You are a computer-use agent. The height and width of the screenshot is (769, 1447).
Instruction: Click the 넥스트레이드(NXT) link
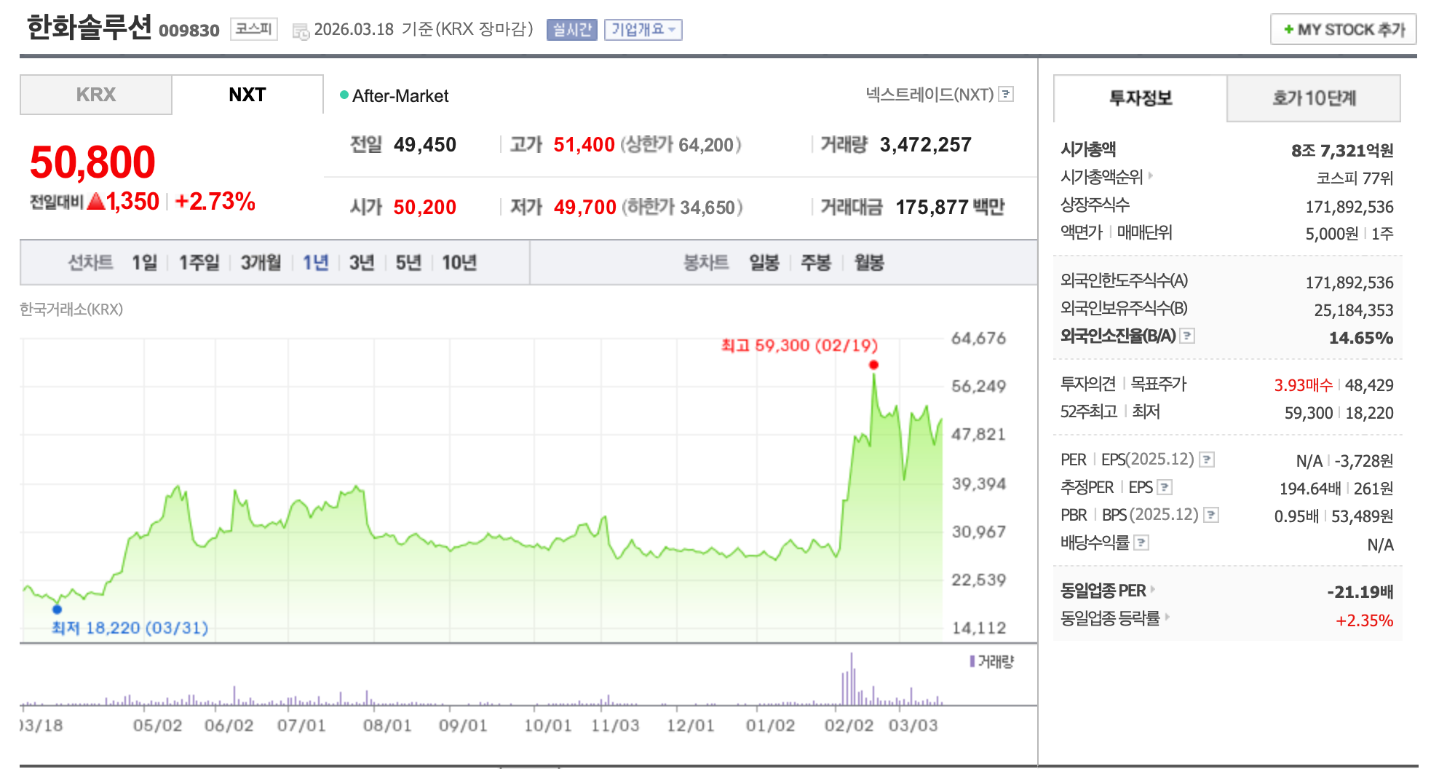click(929, 94)
